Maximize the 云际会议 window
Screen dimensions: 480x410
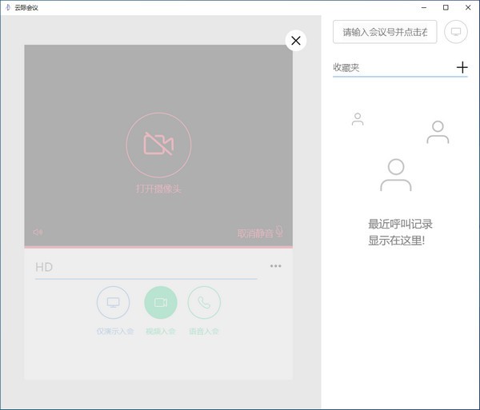(446, 7)
